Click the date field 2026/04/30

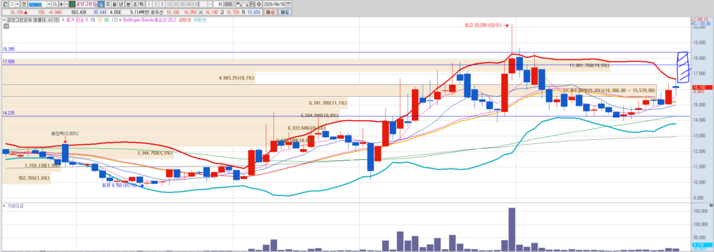(274, 4)
